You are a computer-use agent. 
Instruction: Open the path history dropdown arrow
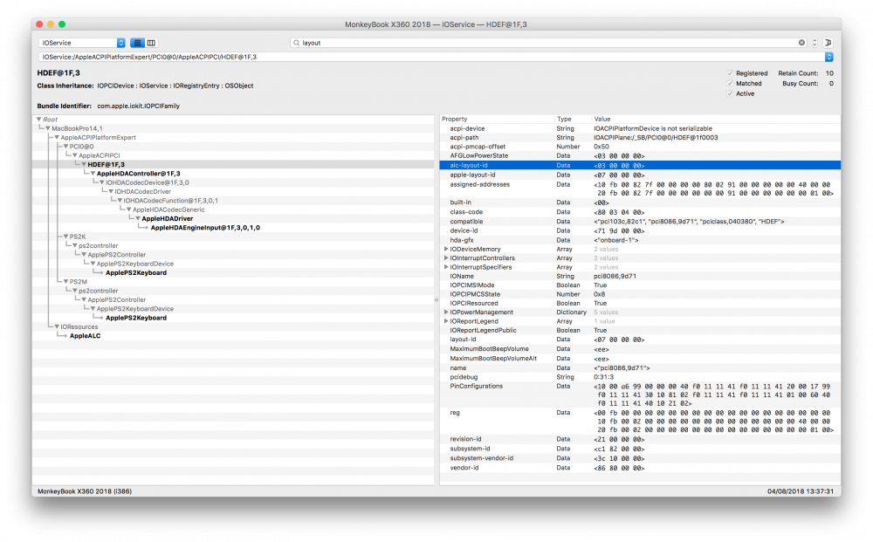point(828,57)
